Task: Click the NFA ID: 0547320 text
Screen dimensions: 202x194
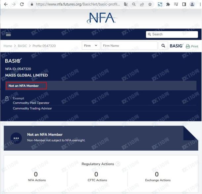Action: [x=18, y=69]
